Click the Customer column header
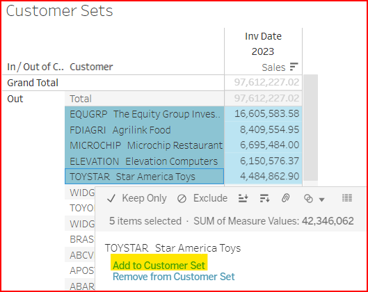368x292 pixels. click(x=91, y=67)
